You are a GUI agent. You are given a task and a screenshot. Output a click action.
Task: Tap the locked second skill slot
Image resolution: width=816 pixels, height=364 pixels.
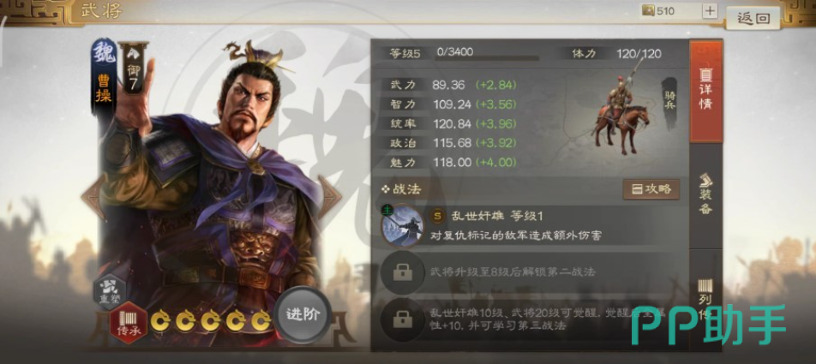(x=402, y=272)
